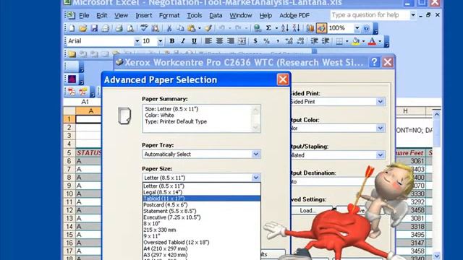Close the Advanced Paper Selection dialog
Viewport: 463px width, 260px height.
[283, 79]
